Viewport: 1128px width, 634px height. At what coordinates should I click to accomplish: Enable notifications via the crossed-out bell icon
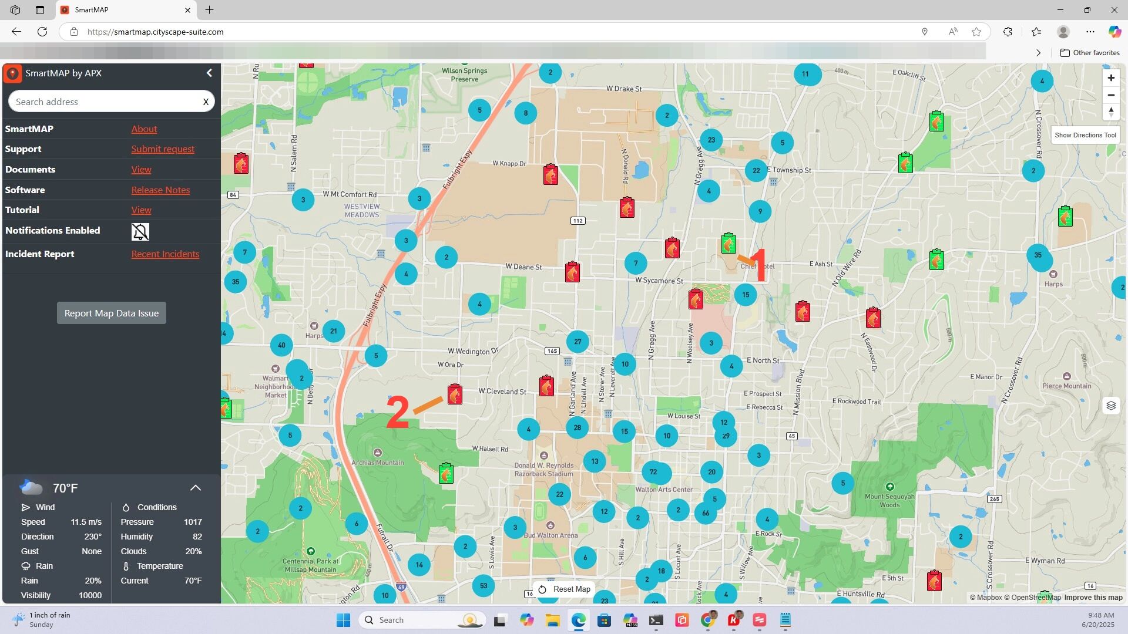pyautogui.click(x=140, y=231)
